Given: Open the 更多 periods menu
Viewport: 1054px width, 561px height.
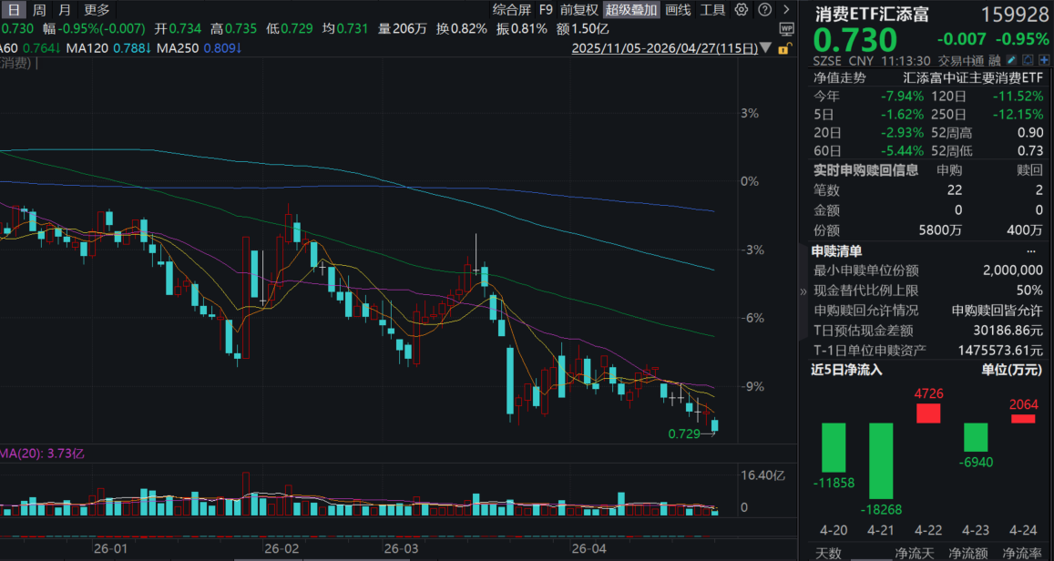Looking at the screenshot, I should 97,10.
